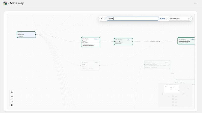
Task: Zoom in on the map canvas
Action: 12,92
